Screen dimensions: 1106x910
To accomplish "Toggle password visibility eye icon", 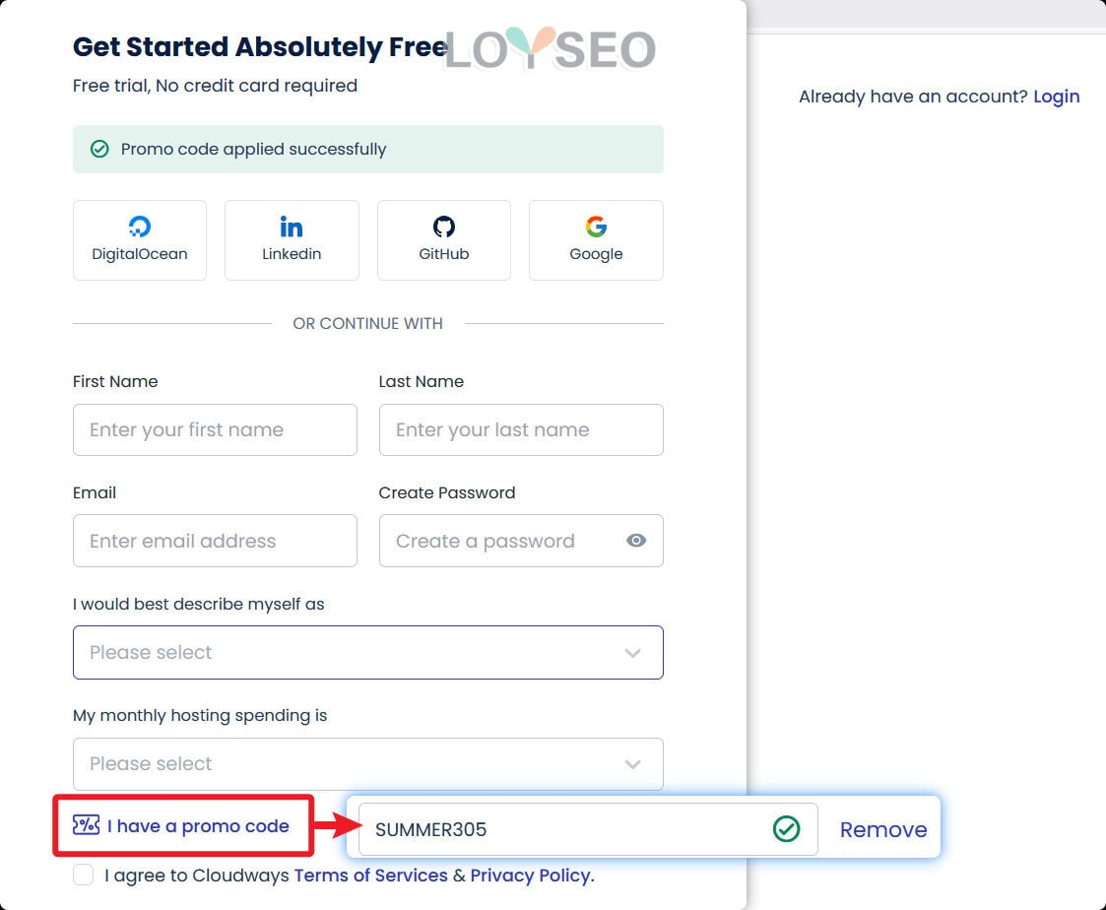I will 636,541.
